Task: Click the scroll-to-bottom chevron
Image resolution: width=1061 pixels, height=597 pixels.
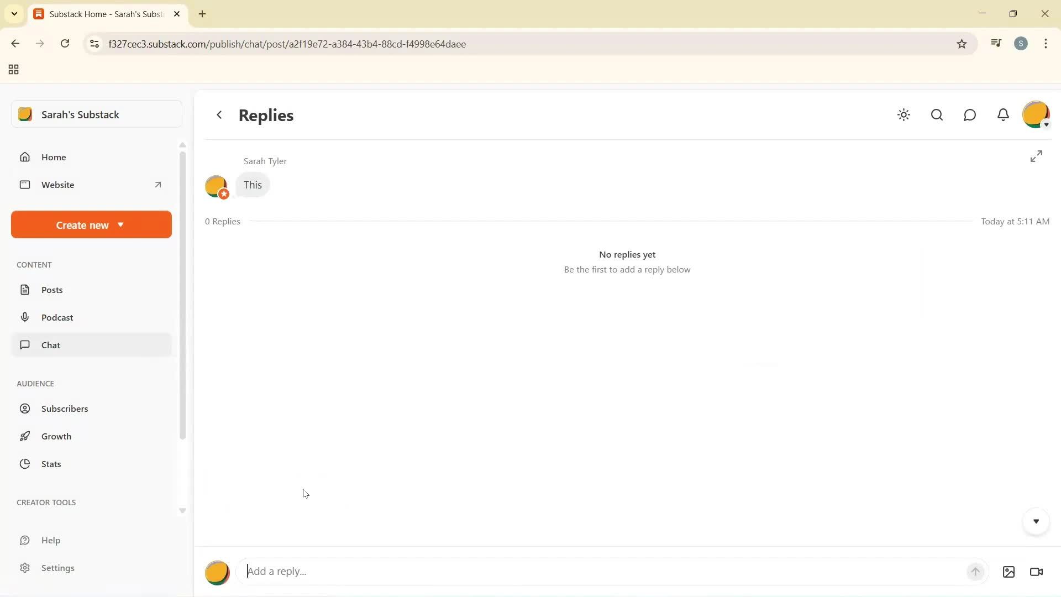Action: coord(1036,521)
